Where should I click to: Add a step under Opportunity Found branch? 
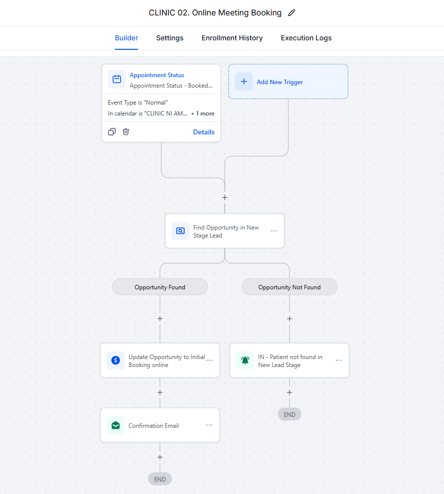coord(159,319)
